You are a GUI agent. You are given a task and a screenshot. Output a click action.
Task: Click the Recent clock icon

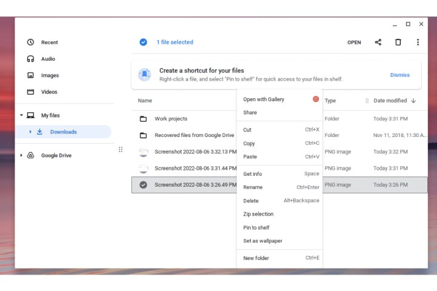click(x=30, y=42)
